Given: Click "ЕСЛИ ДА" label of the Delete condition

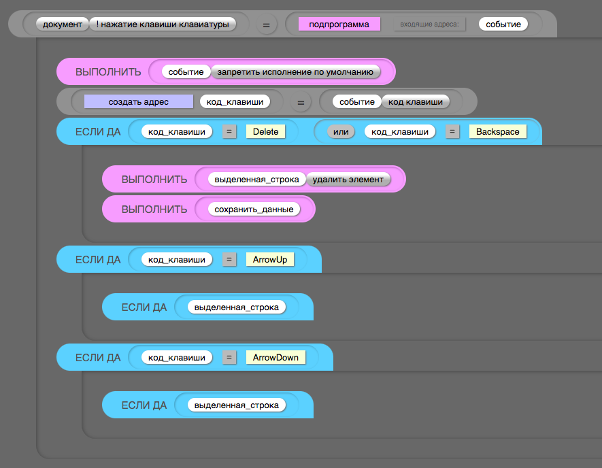Looking at the screenshot, I should point(98,132).
